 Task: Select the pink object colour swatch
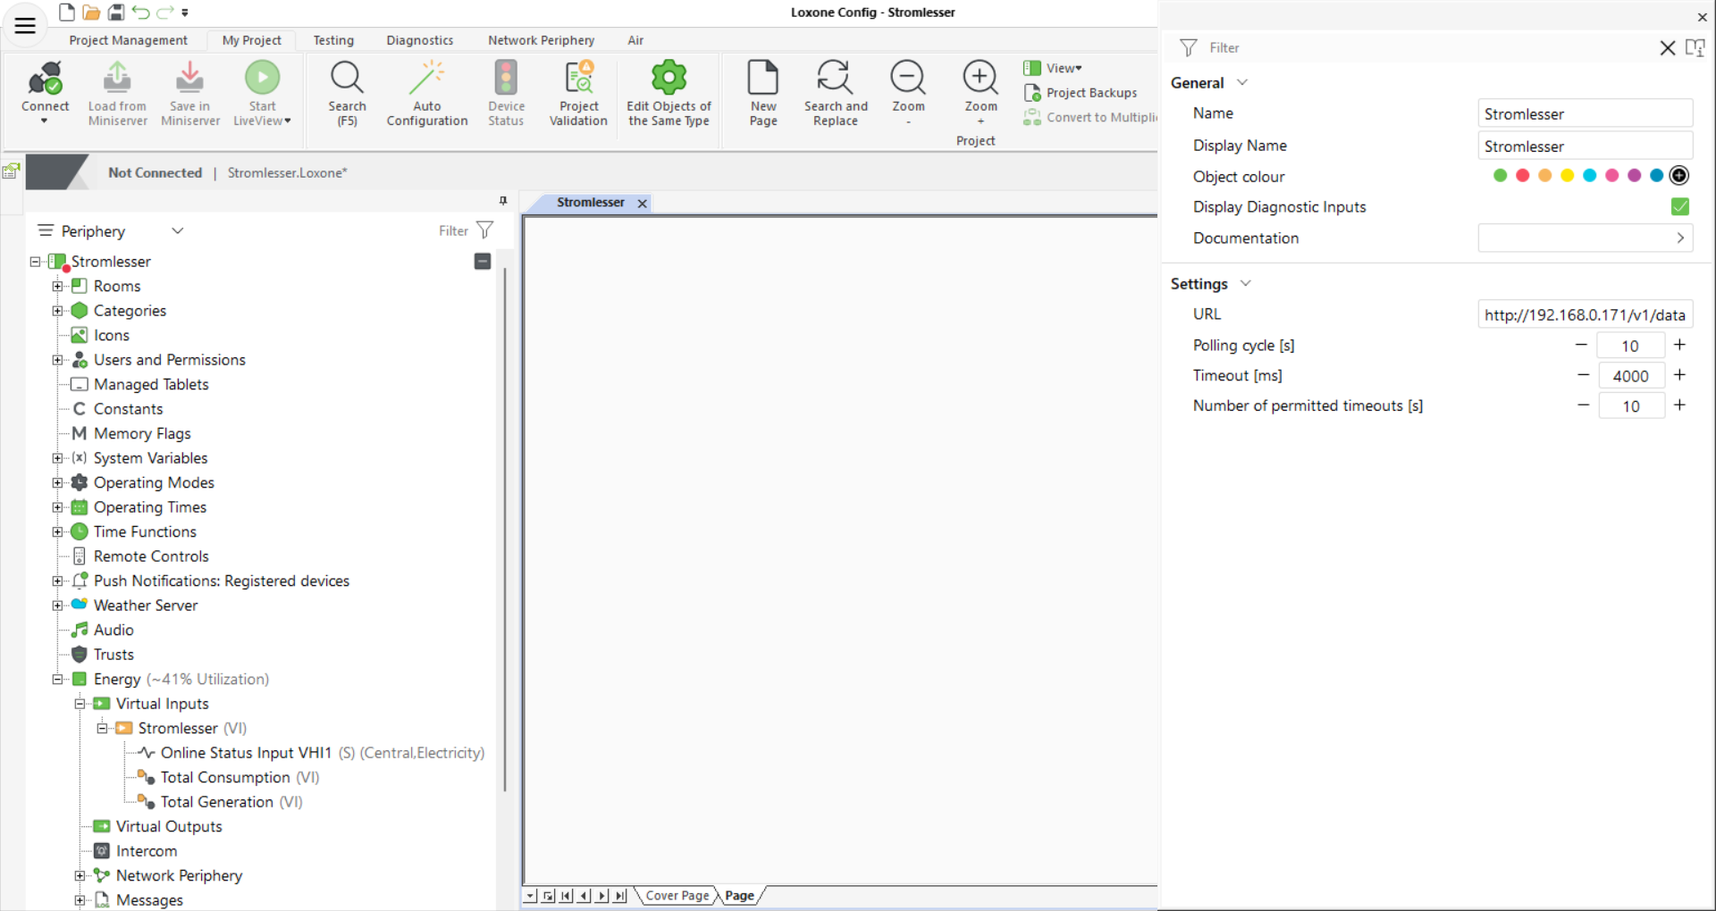pyautogui.click(x=1611, y=175)
